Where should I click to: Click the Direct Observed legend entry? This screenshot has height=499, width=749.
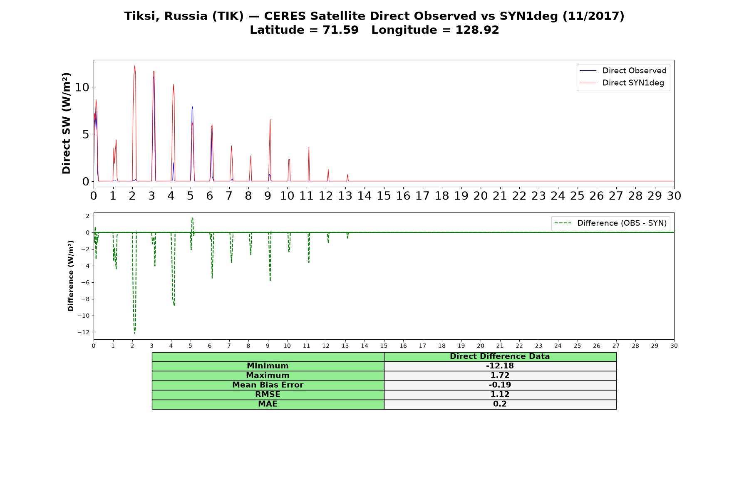click(x=623, y=71)
